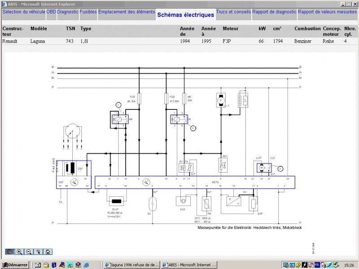This screenshot has height=269, width=359.
Task: Click the sync devices tray icon
Action: tap(311, 265)
